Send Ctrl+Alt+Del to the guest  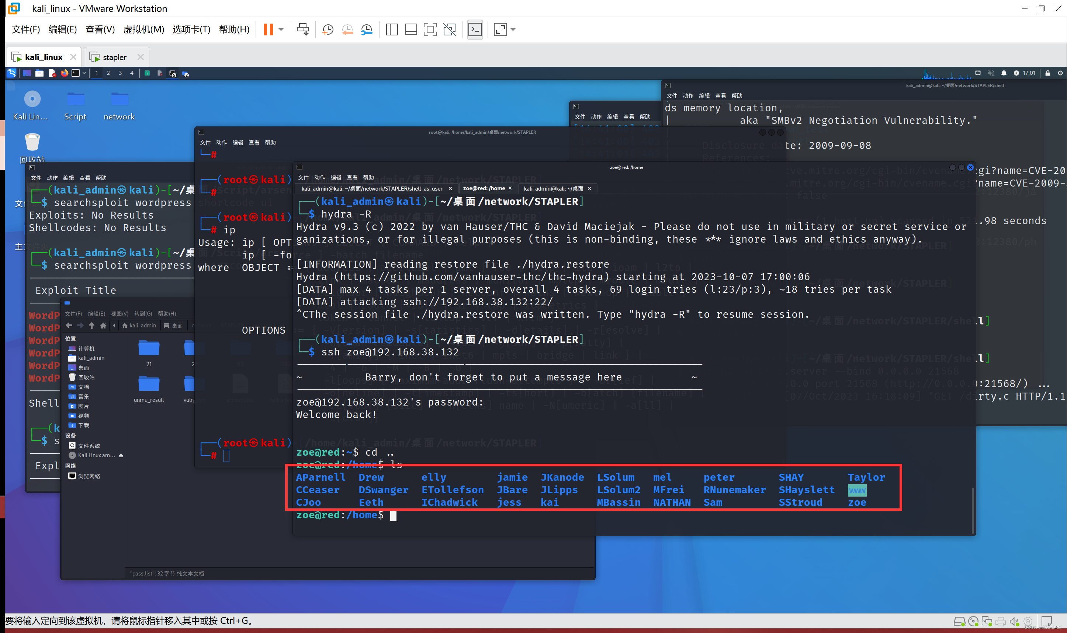[302, 29]
